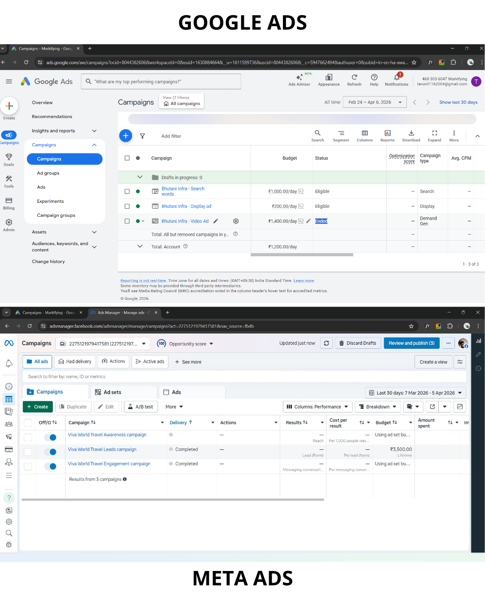Click the Google Ads Notifications bell icon
The width and height of the screenshot is (485, 606).
pyautogui.click(x=397, y=78)
